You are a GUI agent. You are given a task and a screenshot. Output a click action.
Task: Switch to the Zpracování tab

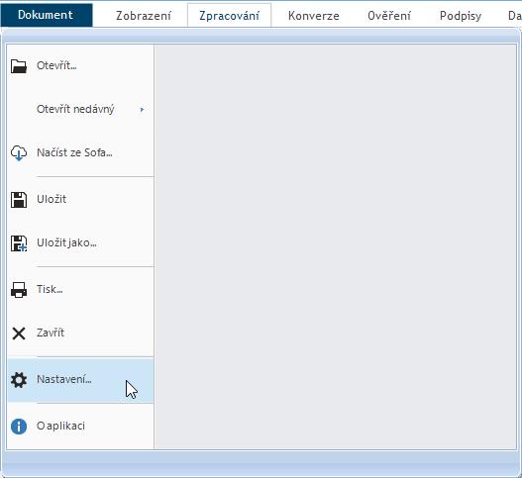tap(229, 16)
